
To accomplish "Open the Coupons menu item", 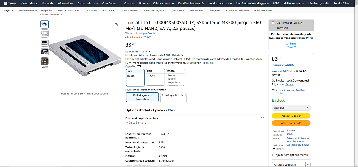I will tap(129, 4).
